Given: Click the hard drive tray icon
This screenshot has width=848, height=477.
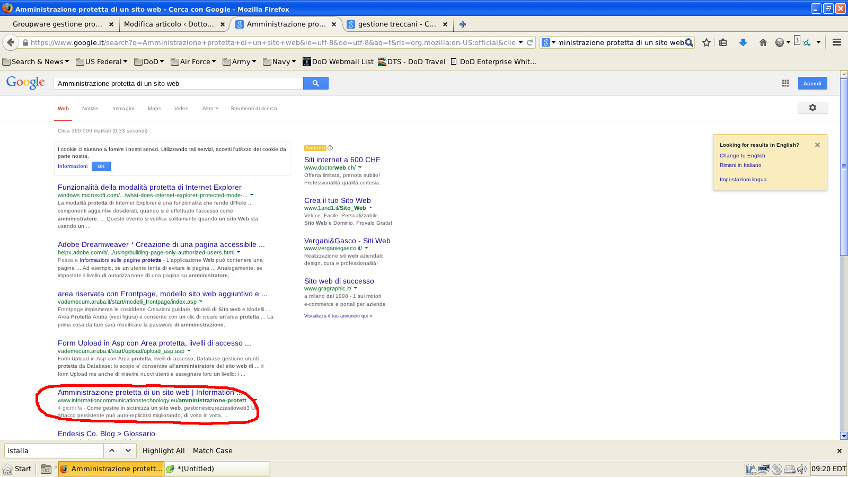Looking at the screenshot, I should pyautogui.click(x=790, y=469).
